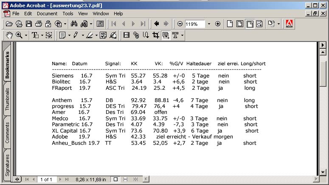Expand the TouchUp Text tool dropdown arrow
The image size is (329, 185).
183,36
